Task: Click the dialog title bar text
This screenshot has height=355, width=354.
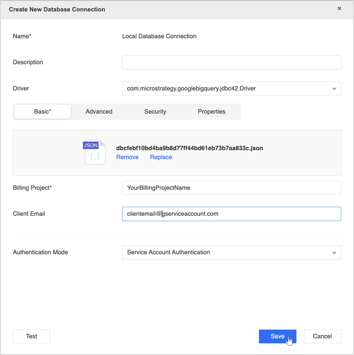Action: pyautogui.click(x=57, y=9)
